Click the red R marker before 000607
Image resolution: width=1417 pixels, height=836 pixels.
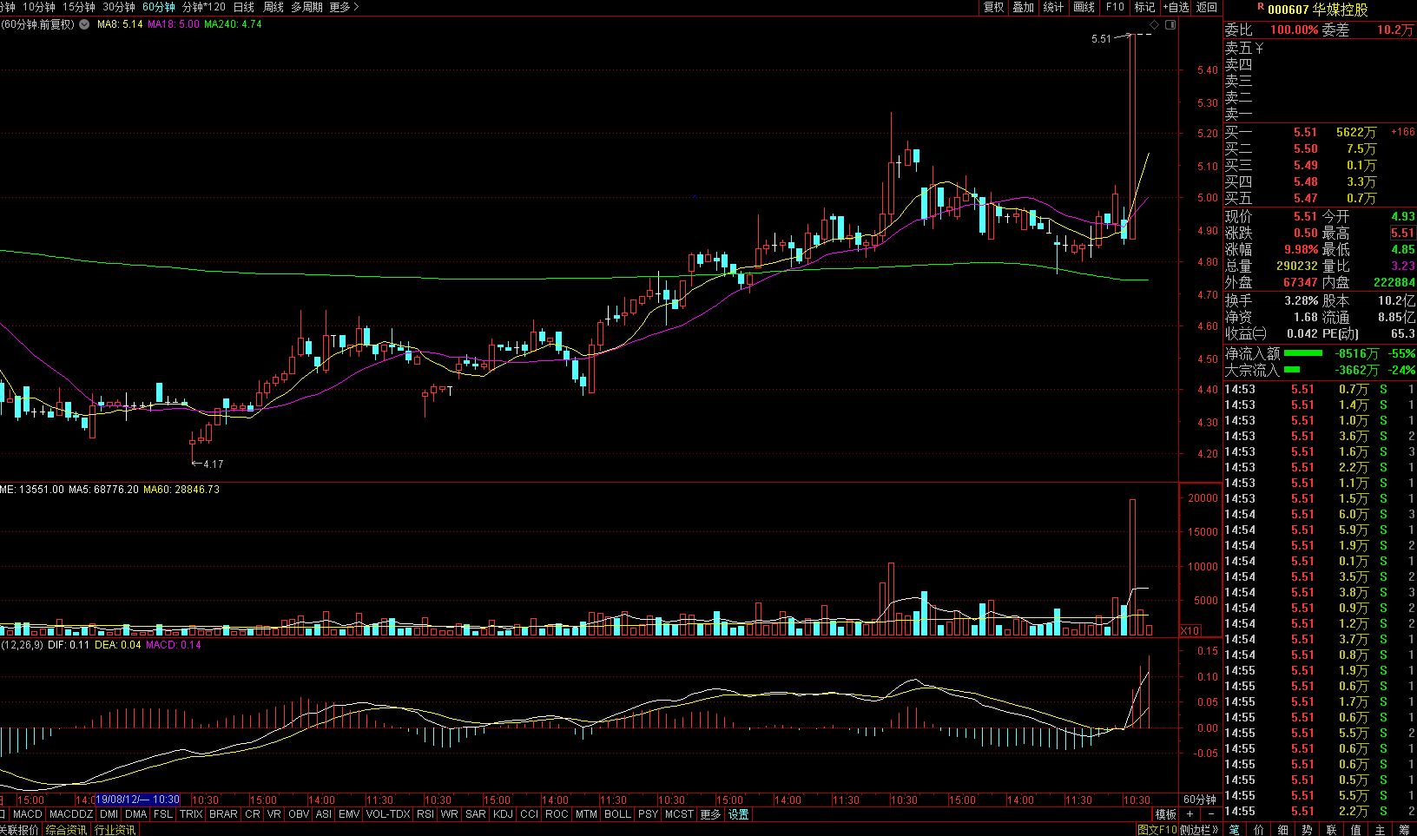1261,7
